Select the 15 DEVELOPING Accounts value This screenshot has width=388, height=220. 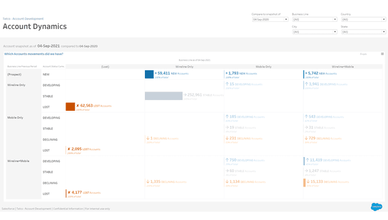(244, 84)
